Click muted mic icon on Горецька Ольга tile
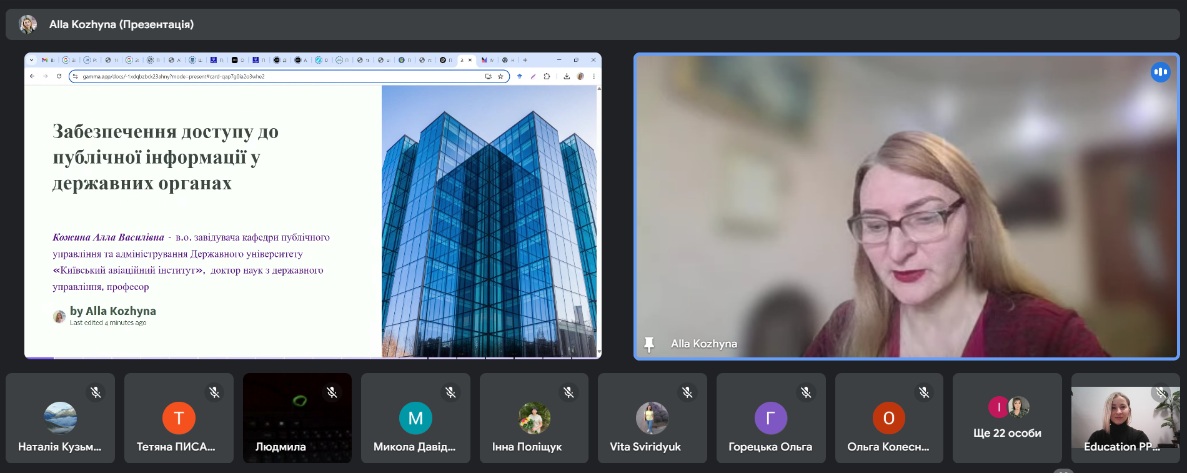Image resolution: width=1187 pixels, height=473 pixels. (x=806, y=392)
